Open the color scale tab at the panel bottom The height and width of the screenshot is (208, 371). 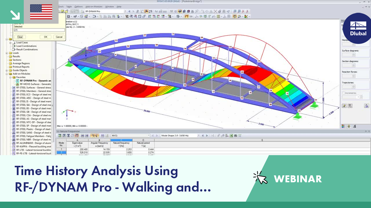click(x=343, y=126)
